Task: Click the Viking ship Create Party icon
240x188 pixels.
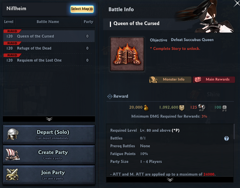Action: click(12, 154)
